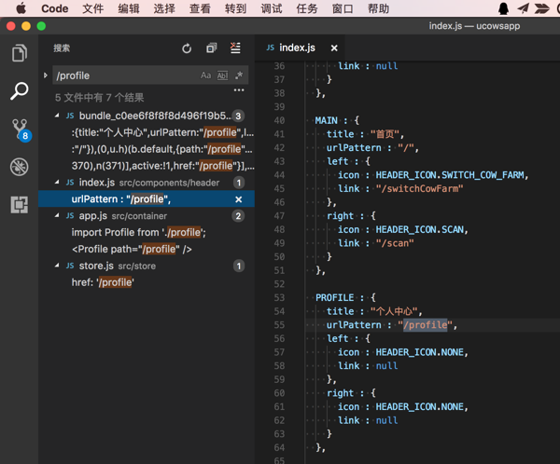
Task: Refresh the search results
Action: tap(187, 48)
